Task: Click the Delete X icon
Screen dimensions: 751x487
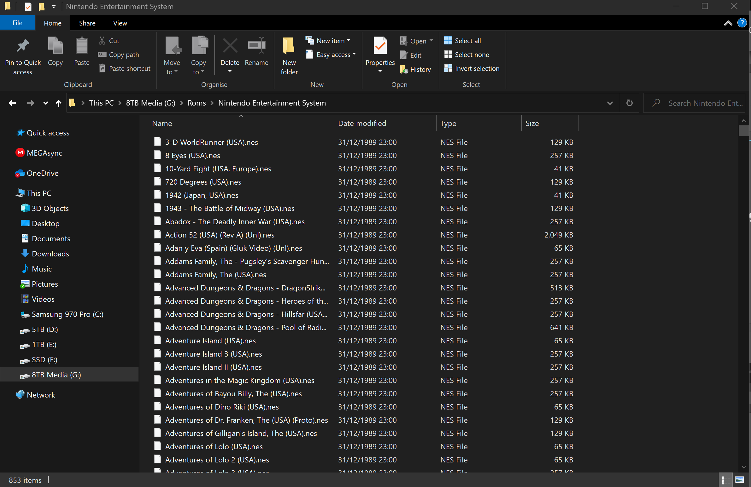Action: [230, 46]
